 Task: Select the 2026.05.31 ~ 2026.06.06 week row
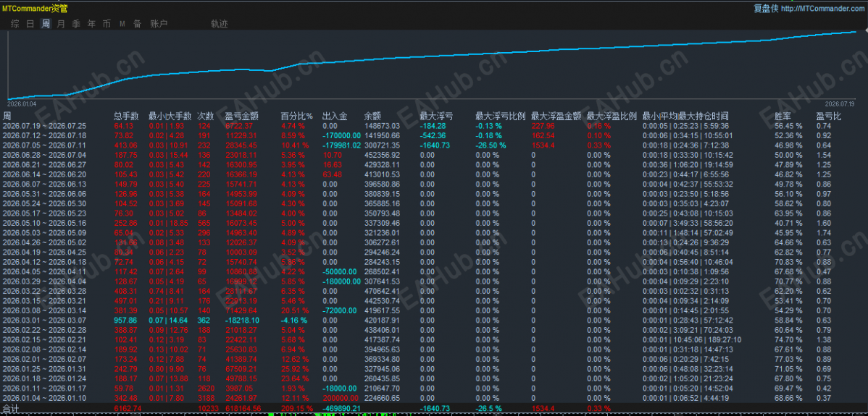tap(434, 194)
